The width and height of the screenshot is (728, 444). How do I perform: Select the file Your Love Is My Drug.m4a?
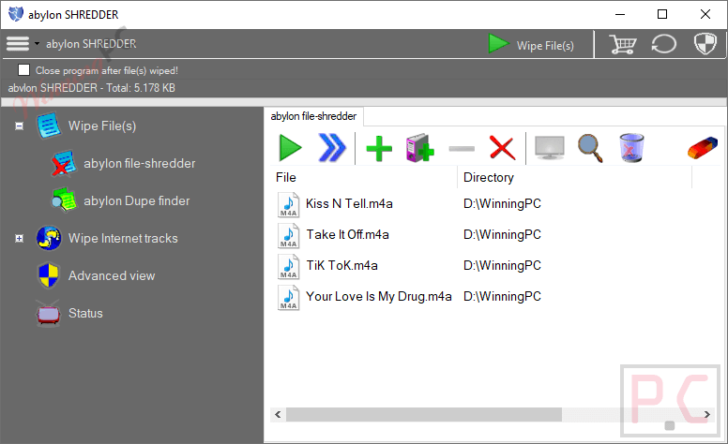click(379, 297)
